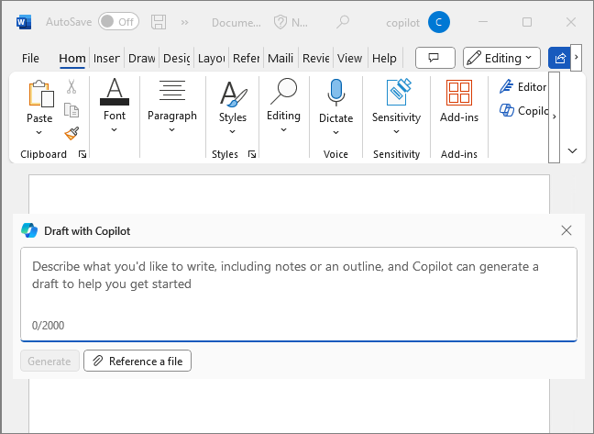594x434 pixels.
Task: Click the Word application icon
Action: point(24,22)
